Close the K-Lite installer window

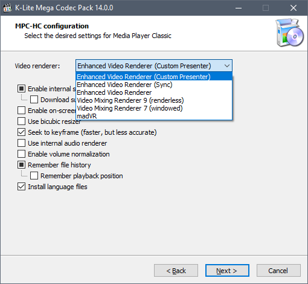coord(294,8)
